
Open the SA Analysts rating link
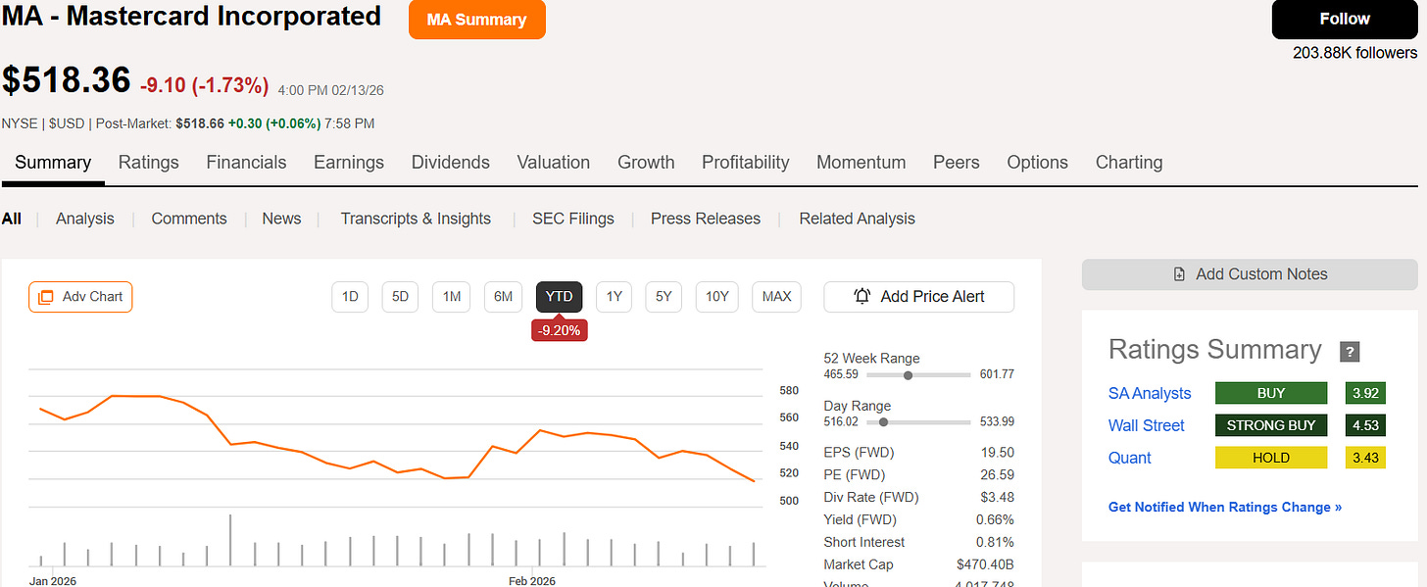(1150, 393)
